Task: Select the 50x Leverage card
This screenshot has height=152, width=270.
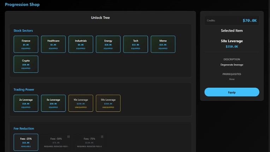Action: [x=108, y=103]
